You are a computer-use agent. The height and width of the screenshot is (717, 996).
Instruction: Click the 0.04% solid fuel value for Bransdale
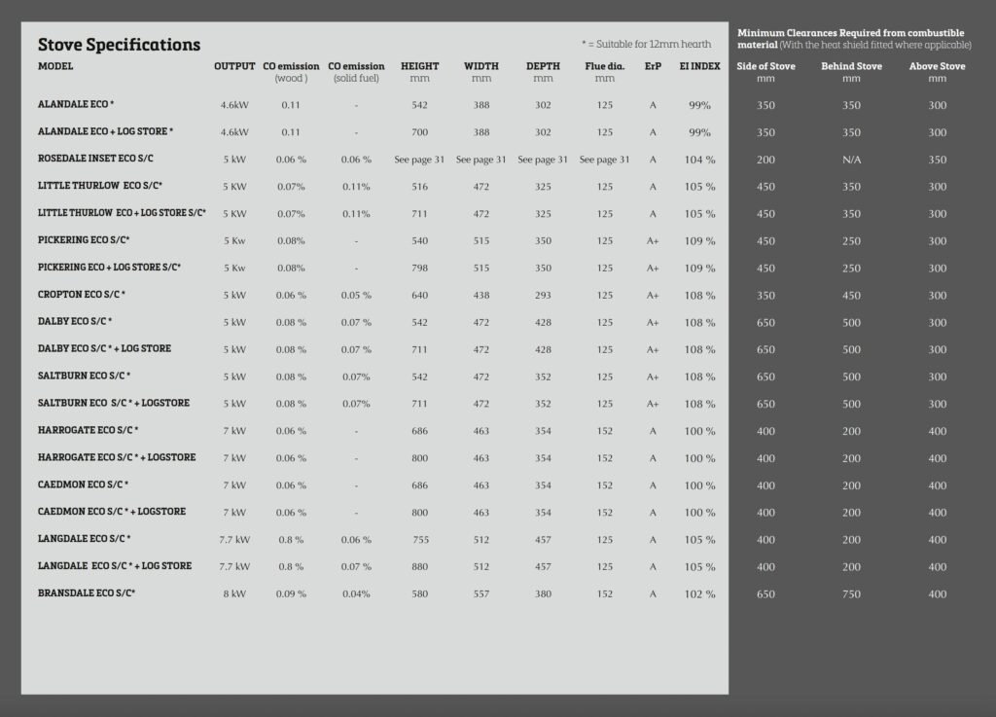pos(356,593)
